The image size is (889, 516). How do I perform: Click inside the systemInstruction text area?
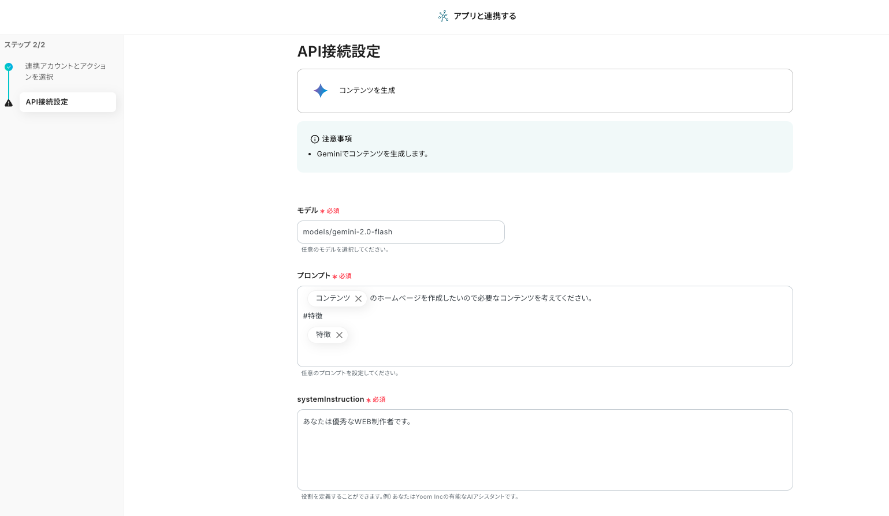544,456
